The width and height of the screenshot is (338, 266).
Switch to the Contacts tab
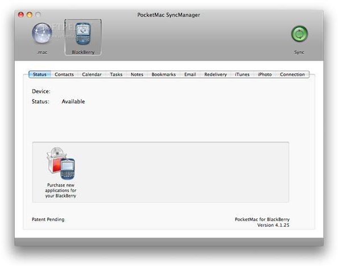[x=64, y=74]
